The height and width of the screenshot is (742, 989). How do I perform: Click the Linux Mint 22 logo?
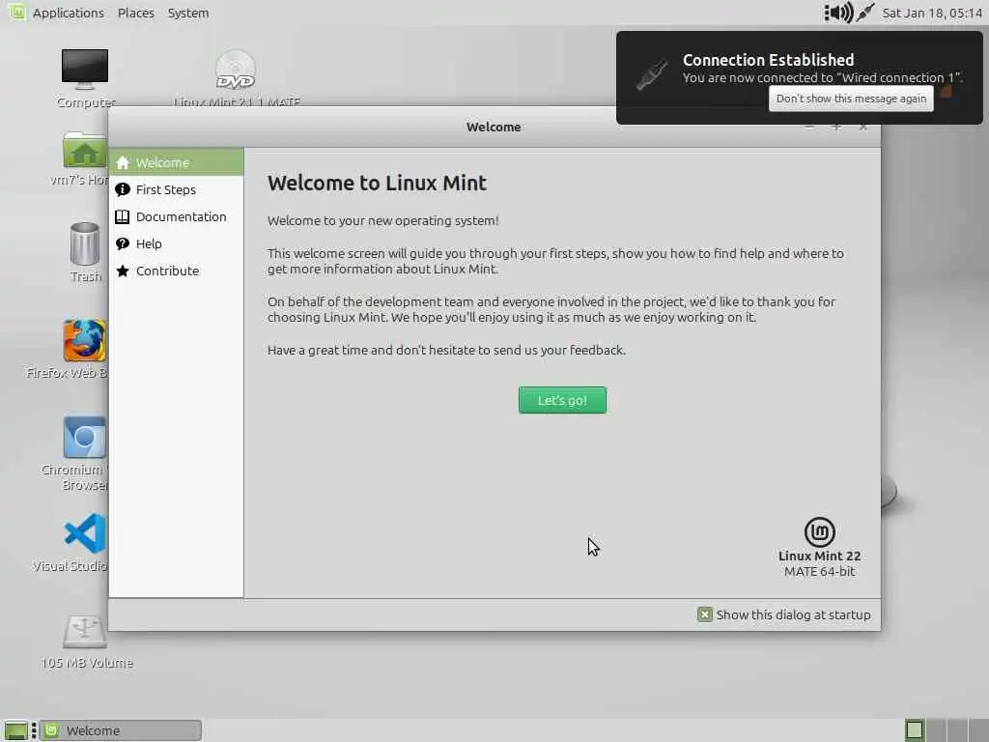[819, 532]
